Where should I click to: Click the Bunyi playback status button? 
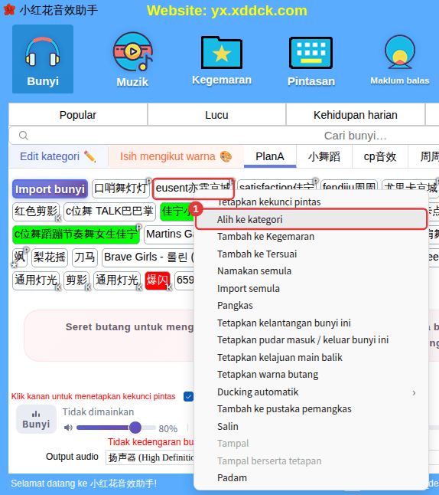click(36, 419)
